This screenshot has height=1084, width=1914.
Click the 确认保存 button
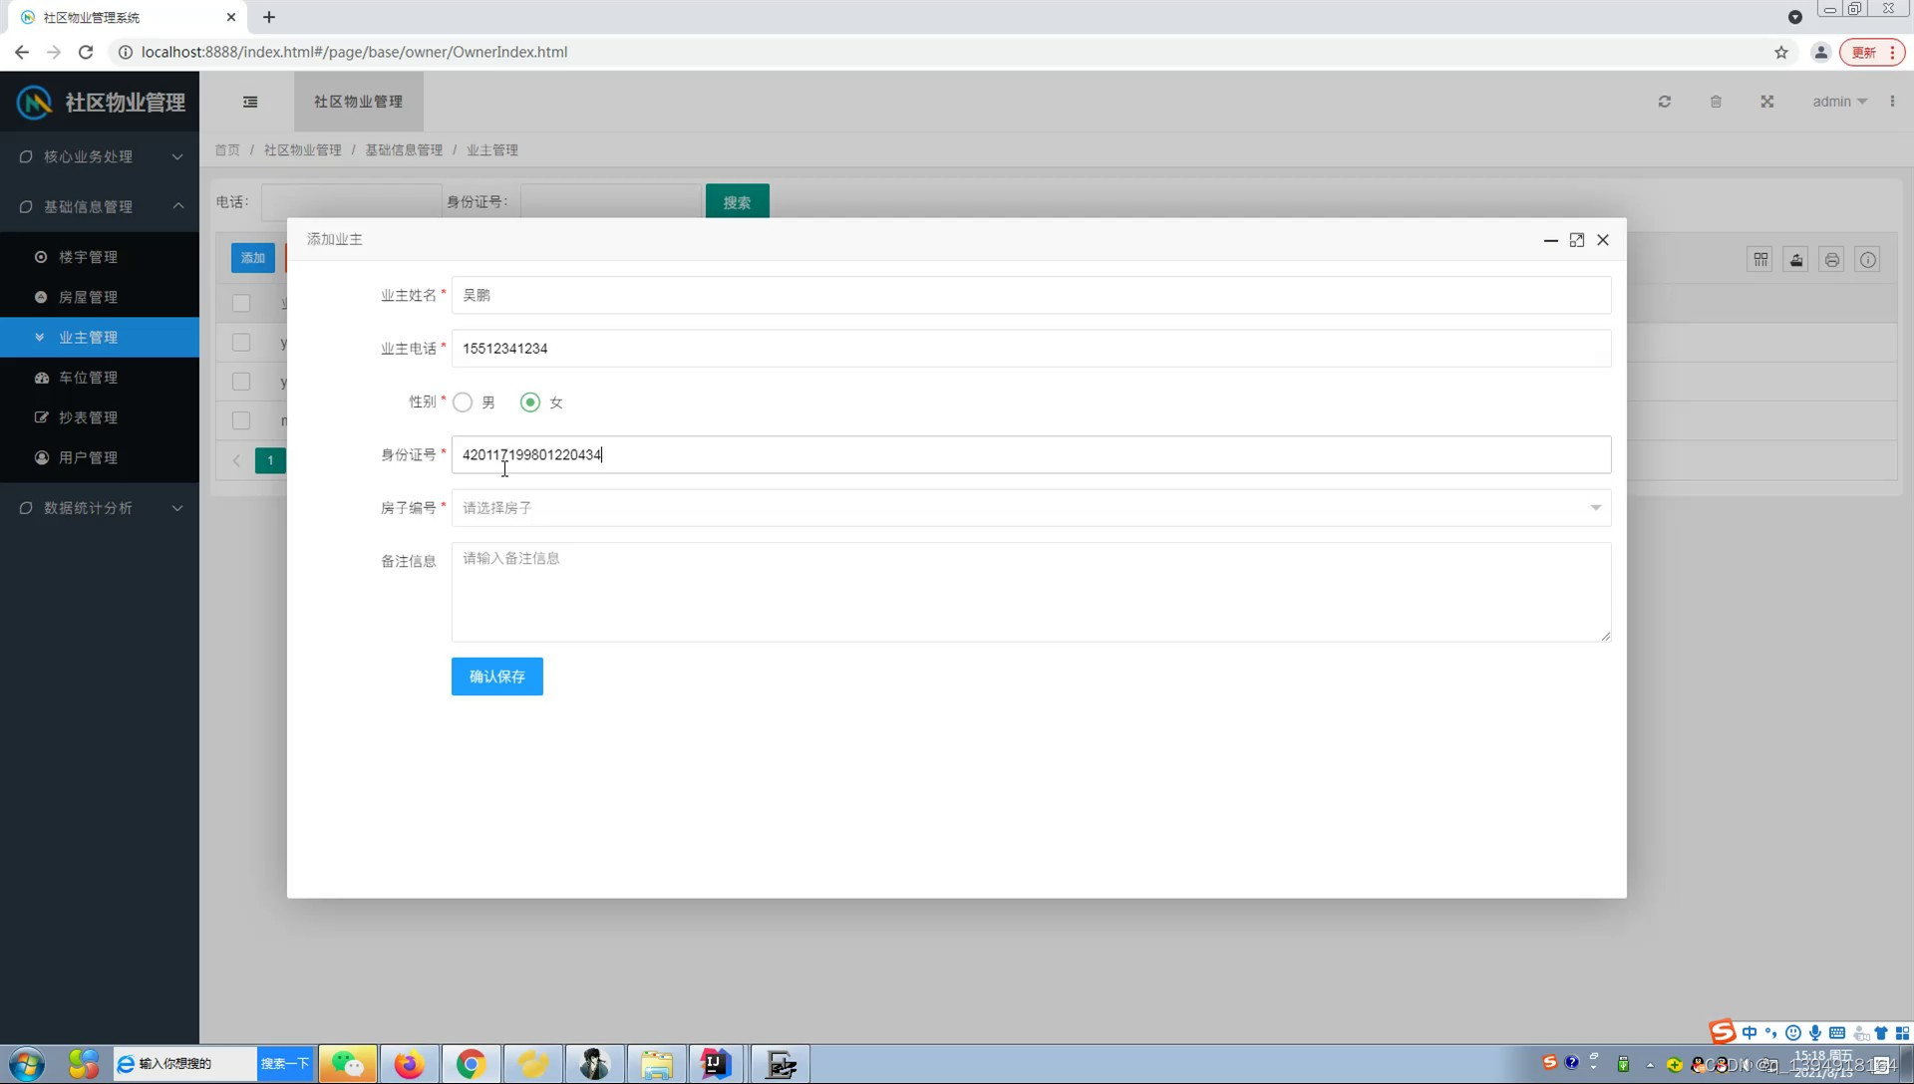[x=496, y=677]
